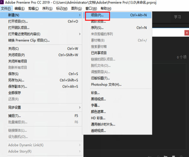Close the panel with the red x button
The width and height of the screenshot is (189, 157).
[x=187, y=33]
